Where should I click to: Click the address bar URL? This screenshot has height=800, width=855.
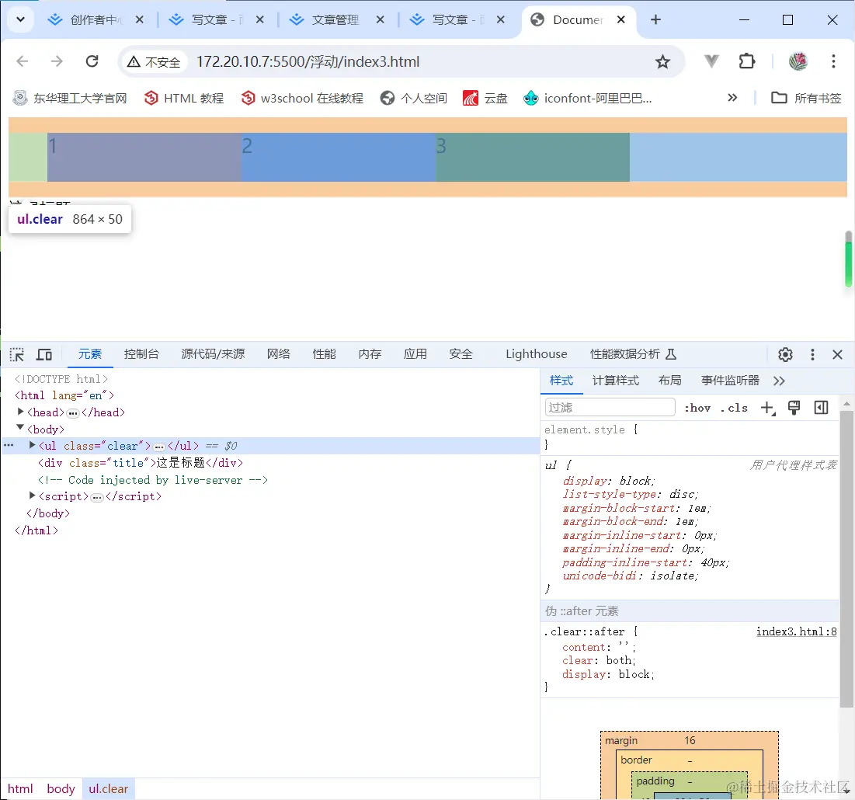(308, 61)
